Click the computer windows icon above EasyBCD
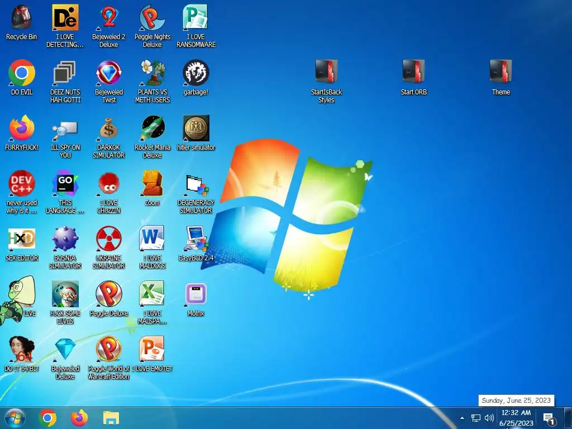 pos(196,184)
